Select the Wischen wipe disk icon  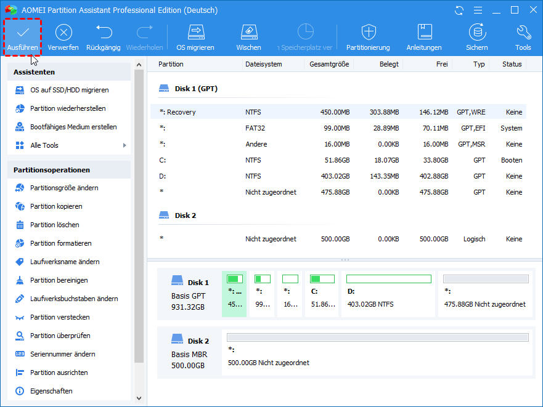pos(248,32)
